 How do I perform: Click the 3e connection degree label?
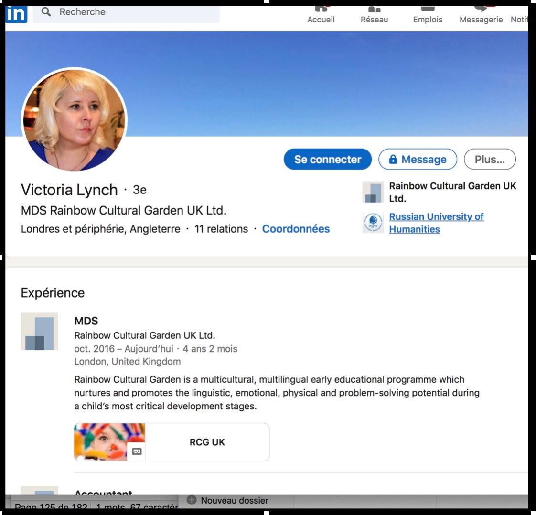(139, 190)
